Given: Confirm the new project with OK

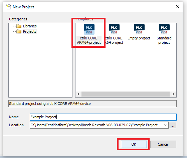Looking at the screenshot, I should point(134,144).
